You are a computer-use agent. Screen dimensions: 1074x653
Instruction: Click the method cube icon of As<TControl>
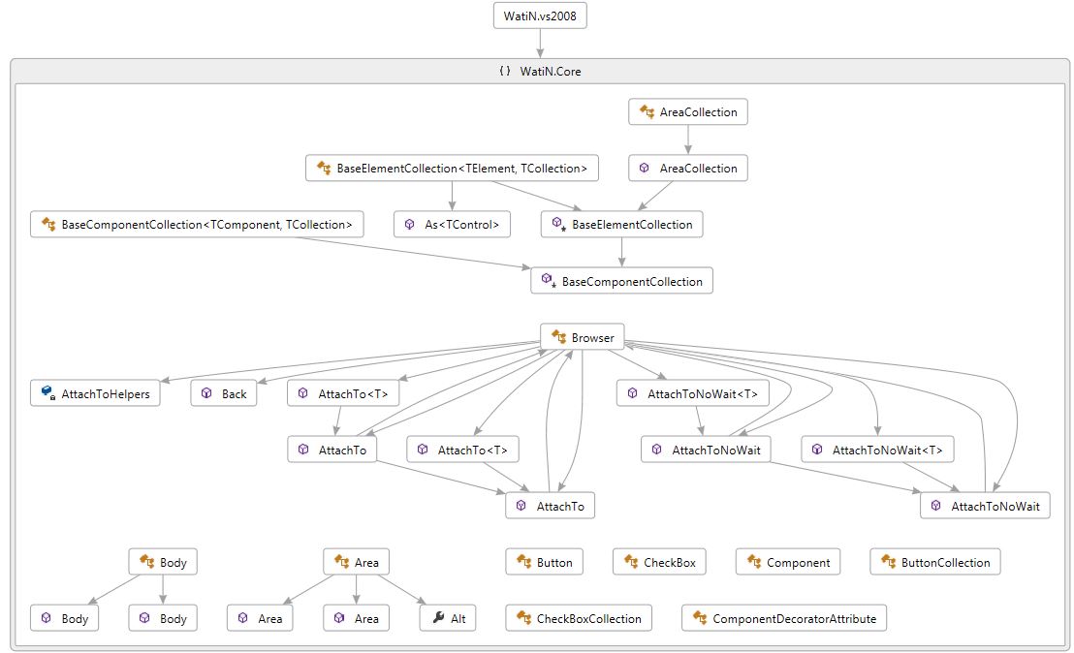[x=410, y=224]
